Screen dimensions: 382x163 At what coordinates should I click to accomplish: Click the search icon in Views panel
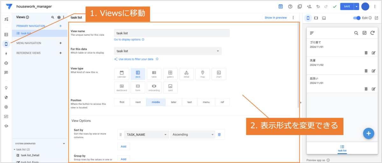[x=53, y=17]
